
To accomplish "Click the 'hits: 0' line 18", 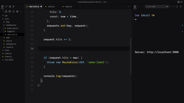I will tap(56, 12).
